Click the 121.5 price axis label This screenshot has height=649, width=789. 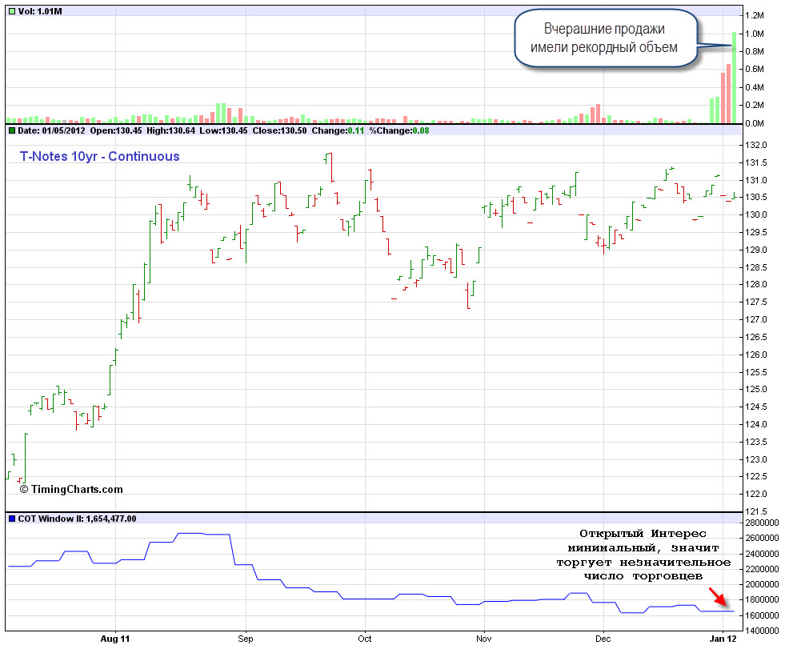point(756,511)
